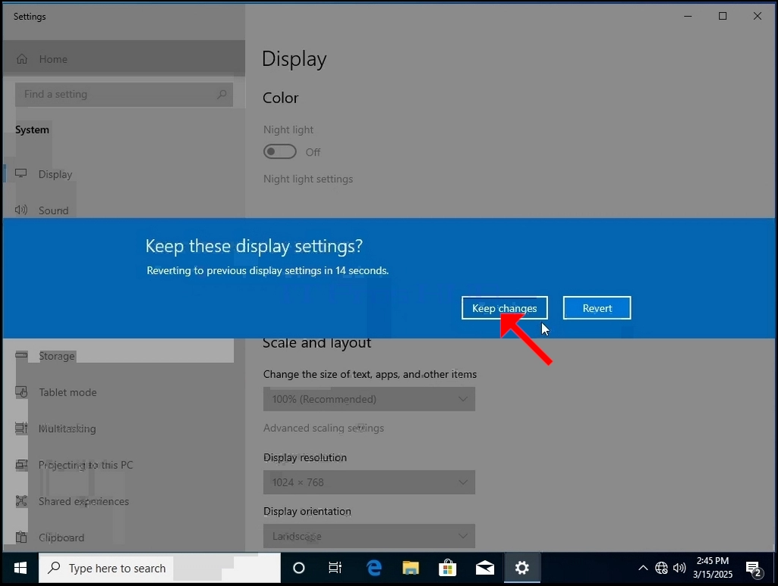
Task: Click the Storage drive icon
Action: pyautogui.click(x=21, y=355)
